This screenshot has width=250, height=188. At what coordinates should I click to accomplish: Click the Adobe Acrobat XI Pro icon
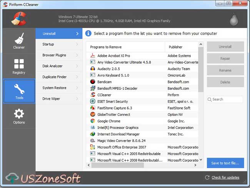click(93, 56)
